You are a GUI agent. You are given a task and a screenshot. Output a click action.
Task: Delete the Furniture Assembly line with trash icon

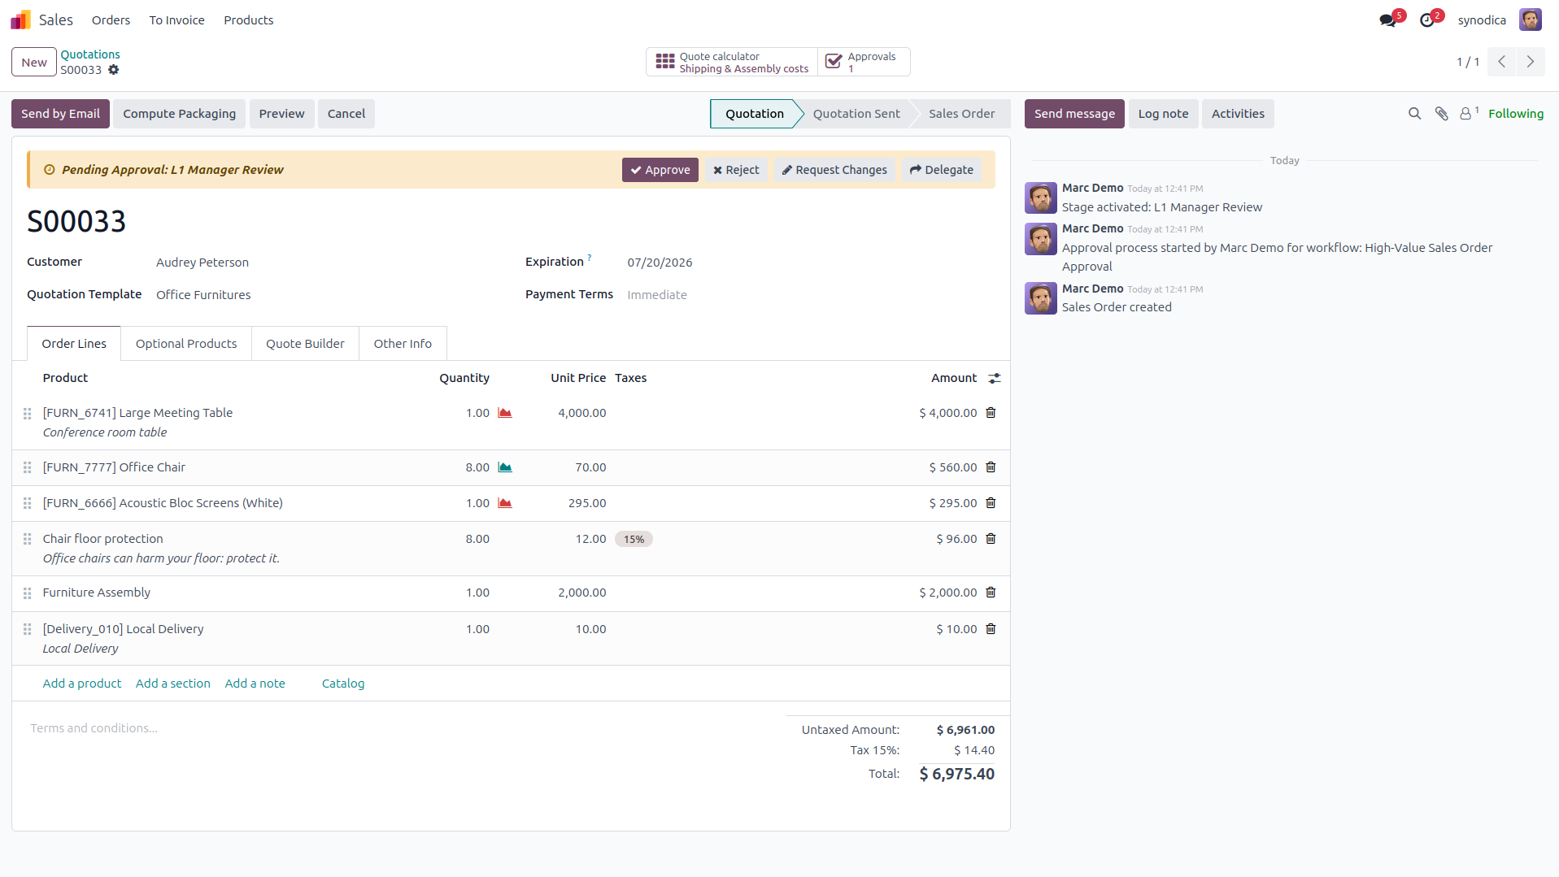[991, 593]
